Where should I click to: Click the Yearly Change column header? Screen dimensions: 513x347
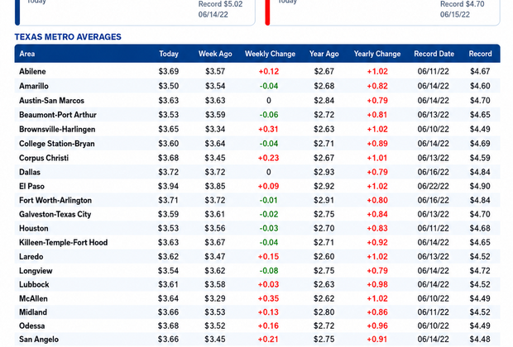(x=377, y=54)
